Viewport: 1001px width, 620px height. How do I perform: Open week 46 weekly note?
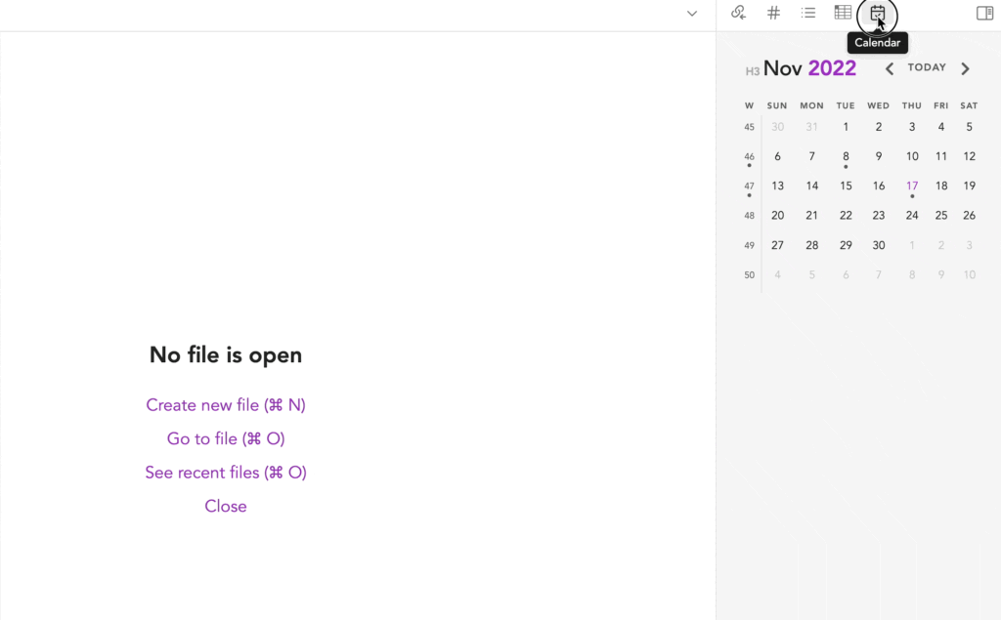click(x=750, y=156)
